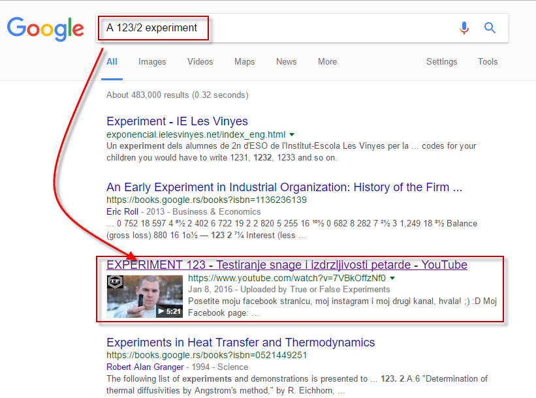This screenshot has width=536, height=398.
Task: Expand arrow next to exponencial.ielesvinyes.net URL
Action: coord(292,135)
